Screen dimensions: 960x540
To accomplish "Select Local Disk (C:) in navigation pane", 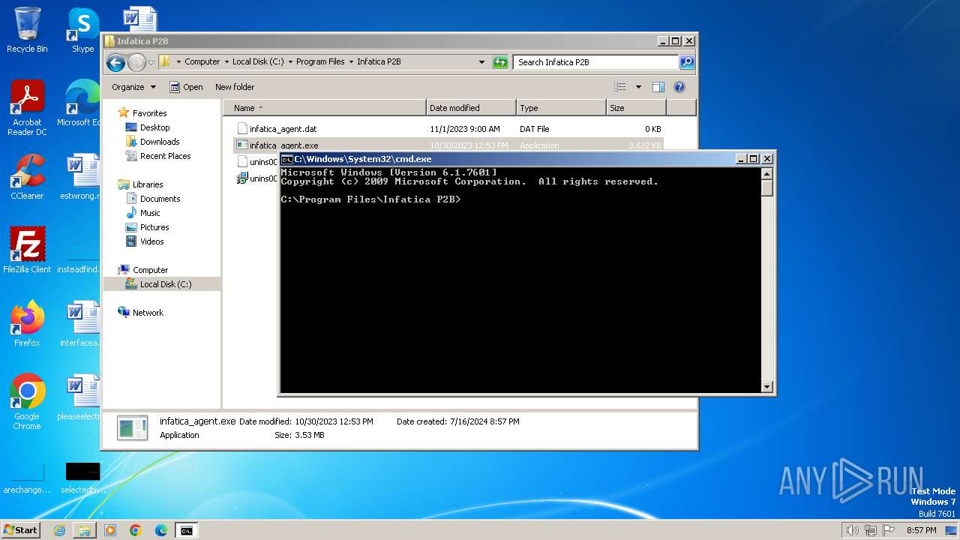I will point(162,284).
